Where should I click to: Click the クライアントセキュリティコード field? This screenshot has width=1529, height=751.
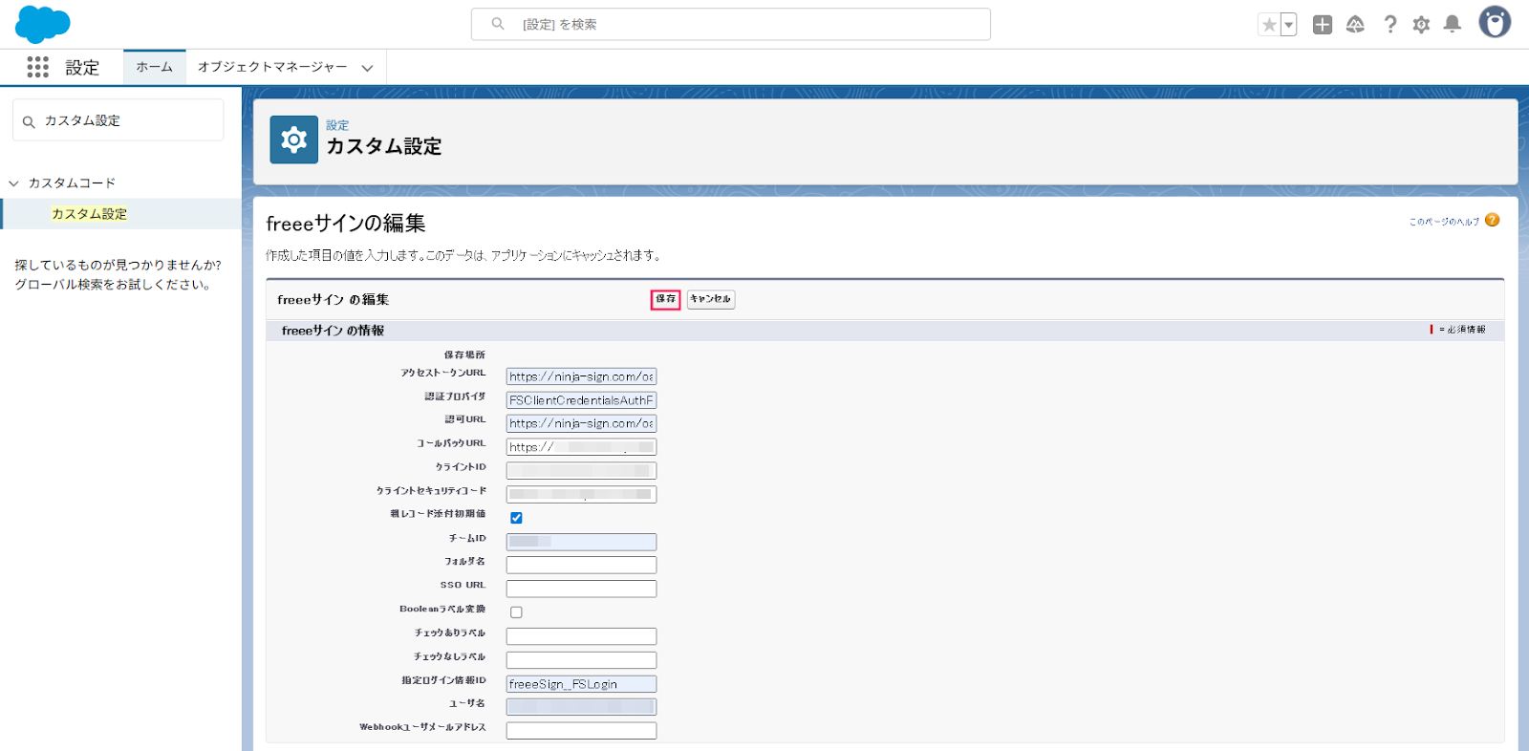(581, 494)
